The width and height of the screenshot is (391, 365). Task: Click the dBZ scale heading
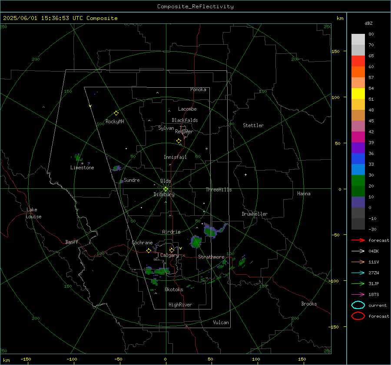coord(368,23)
